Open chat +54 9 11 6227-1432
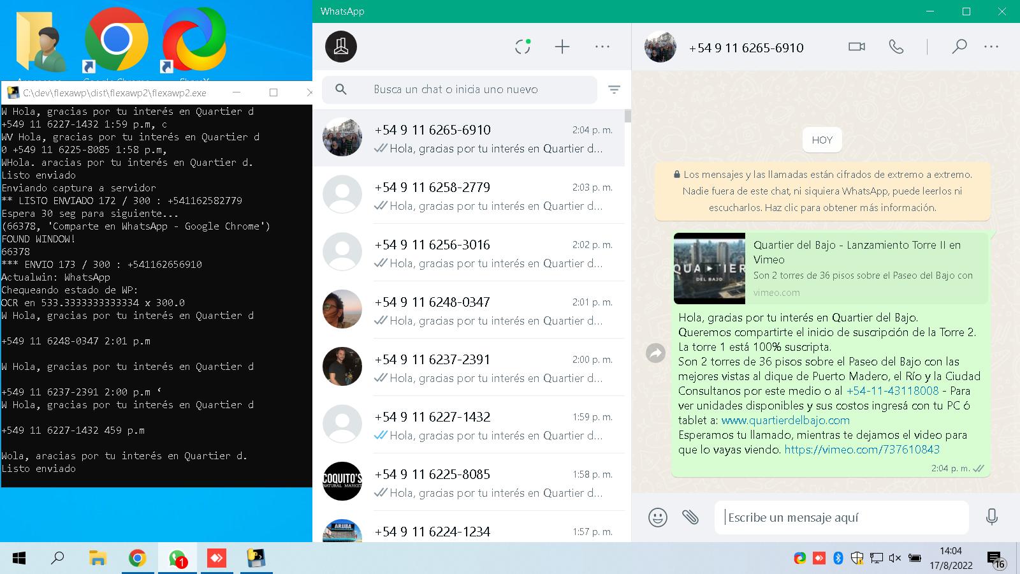Viewport: 1020px width, 574px height. [469, 425]
